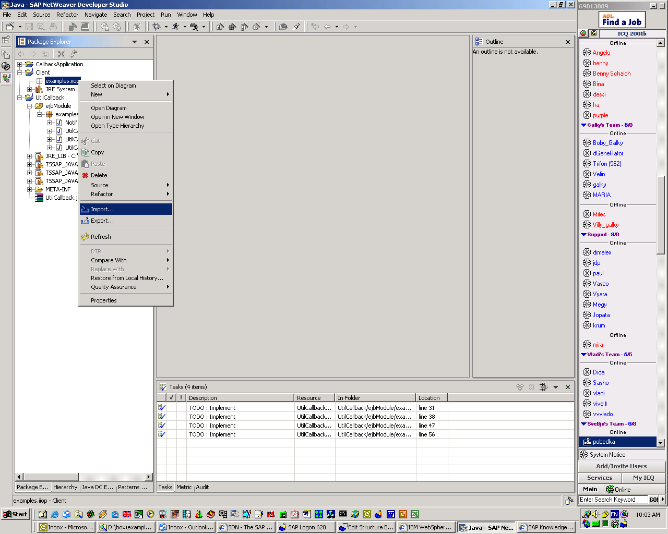Click the Run running-man toolbar icon
Screen dimensions: 668x534
[175, 26]
